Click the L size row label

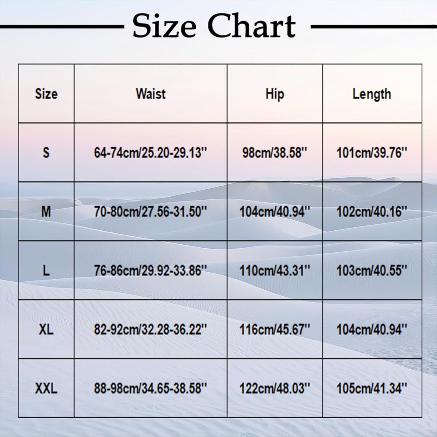pos(46,271)
